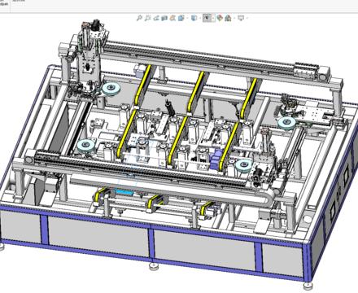Choose the View Orientation cube icon
The width and height of the screenshot is (358, 293).
click(x=181, y=18)
